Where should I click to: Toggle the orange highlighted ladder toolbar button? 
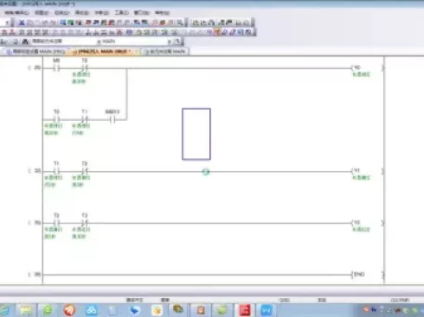click(x=217, y=32)
